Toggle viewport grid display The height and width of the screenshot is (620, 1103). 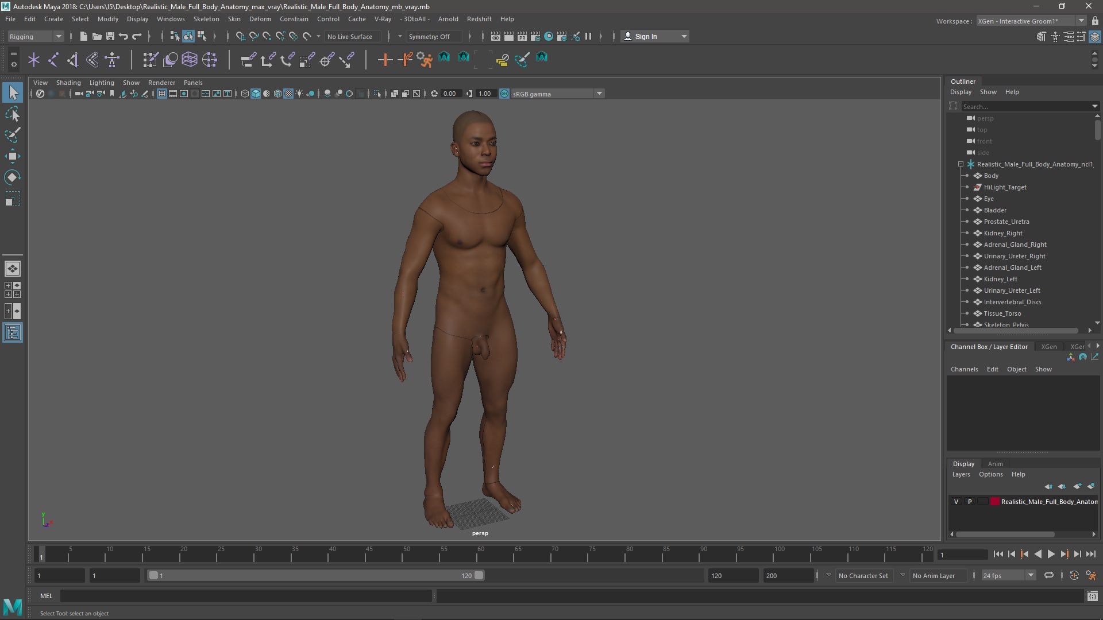click(x=162, y=94)
